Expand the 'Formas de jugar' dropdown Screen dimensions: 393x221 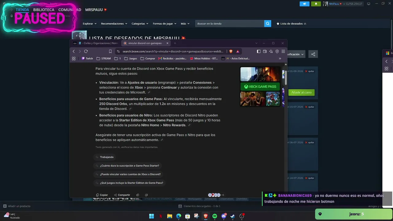(165, 24)
